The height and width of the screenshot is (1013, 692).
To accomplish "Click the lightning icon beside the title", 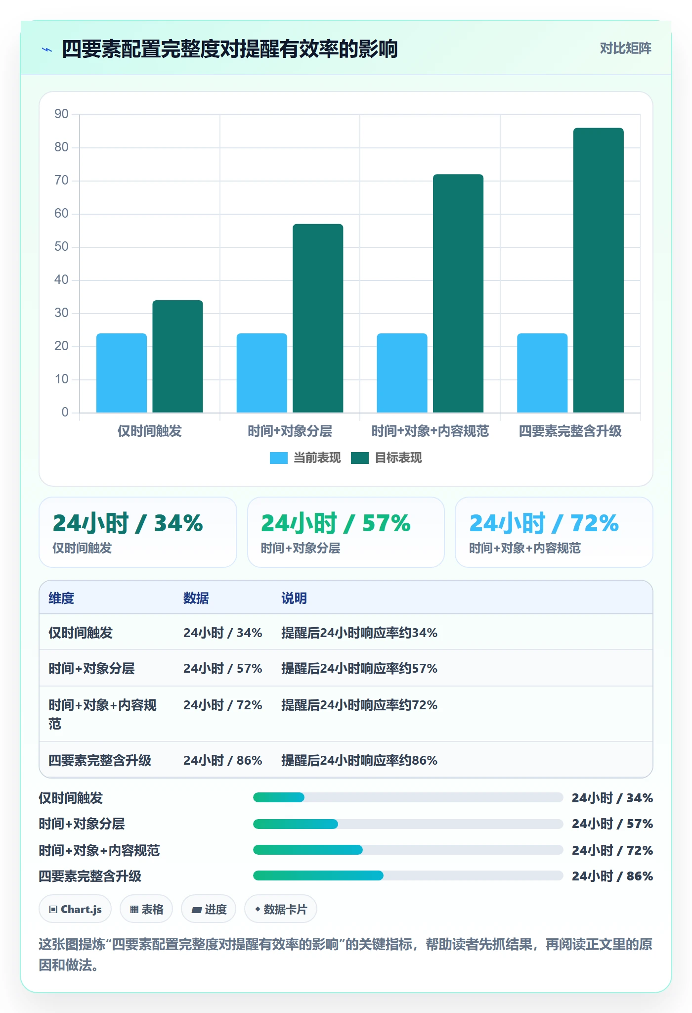I will [x=47, y=49].
